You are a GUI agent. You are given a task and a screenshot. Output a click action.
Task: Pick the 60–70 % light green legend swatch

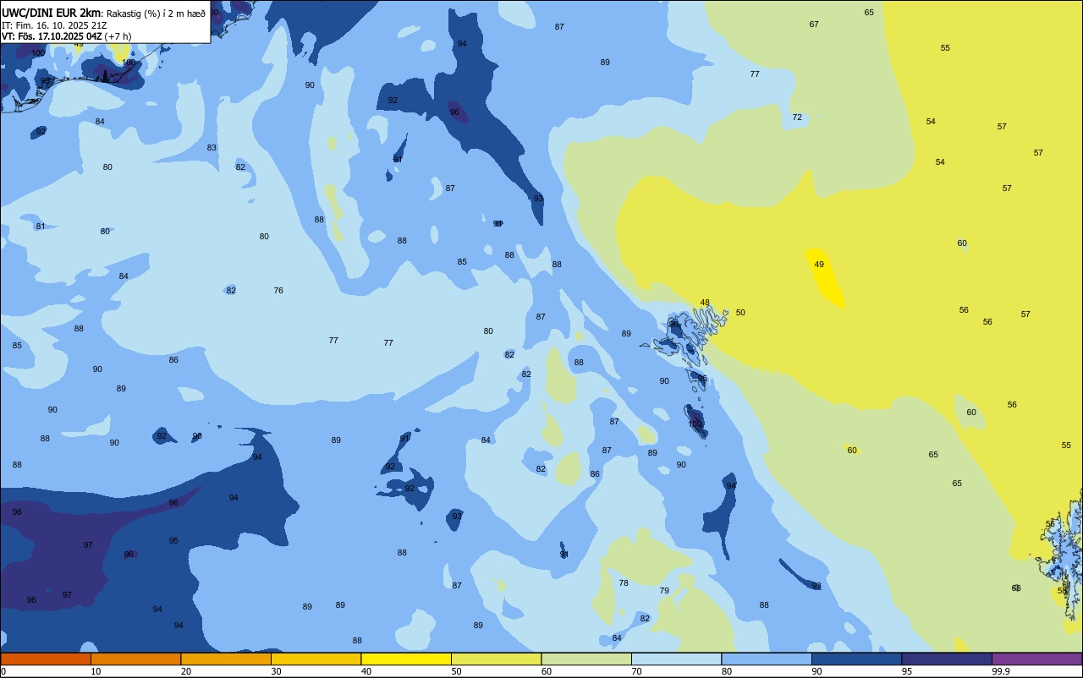(586, 659)
